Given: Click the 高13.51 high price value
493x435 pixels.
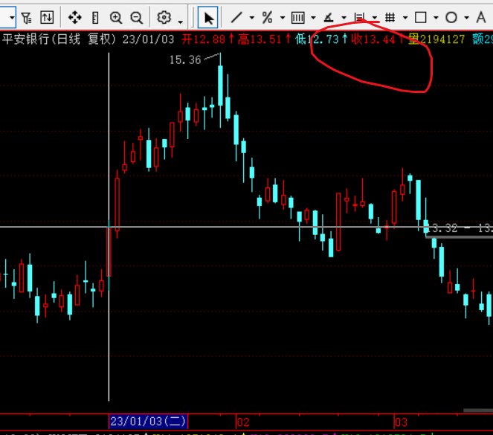Looking at the screenshot, I should [x=260, y=39].
